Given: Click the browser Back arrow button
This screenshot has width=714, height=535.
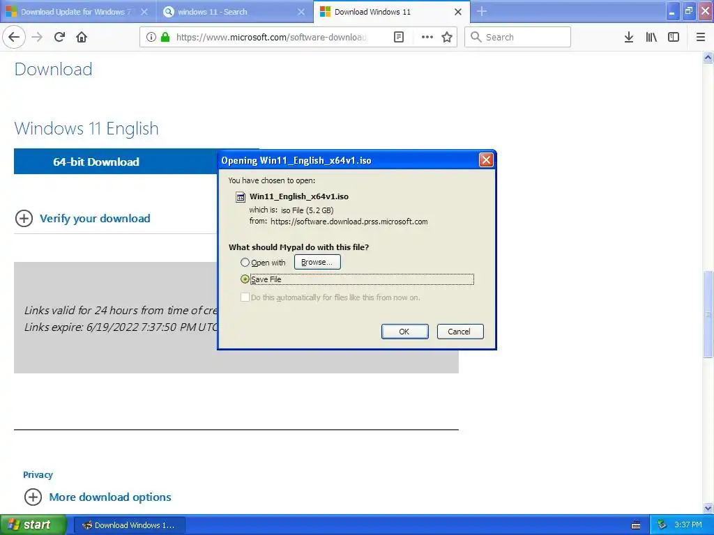Looking at the screenshot, I should (14, 38).
